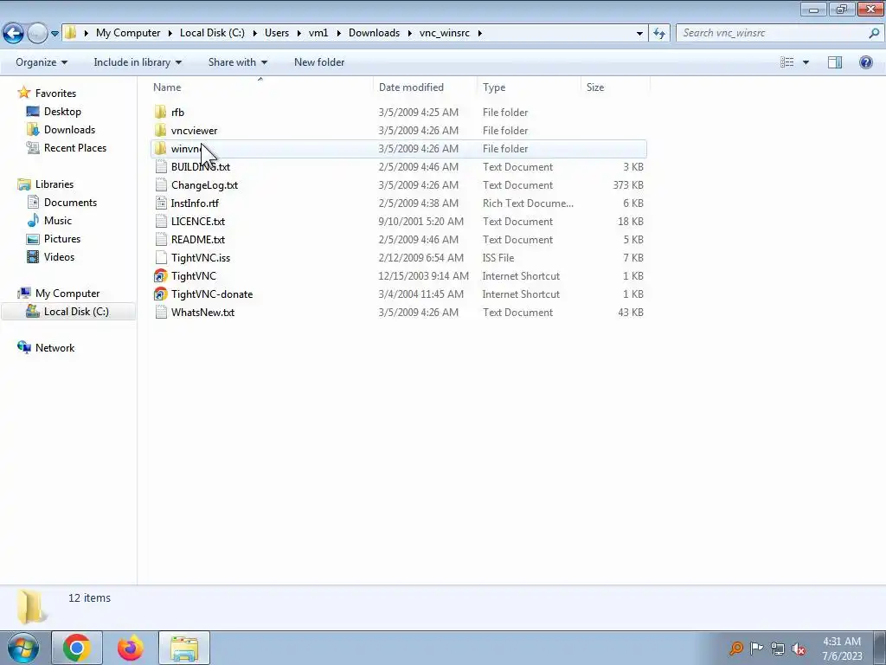Click the Action Center flag icon
Image resolution: width=886 pixels, height=665 pixels.
click(756, 649)
